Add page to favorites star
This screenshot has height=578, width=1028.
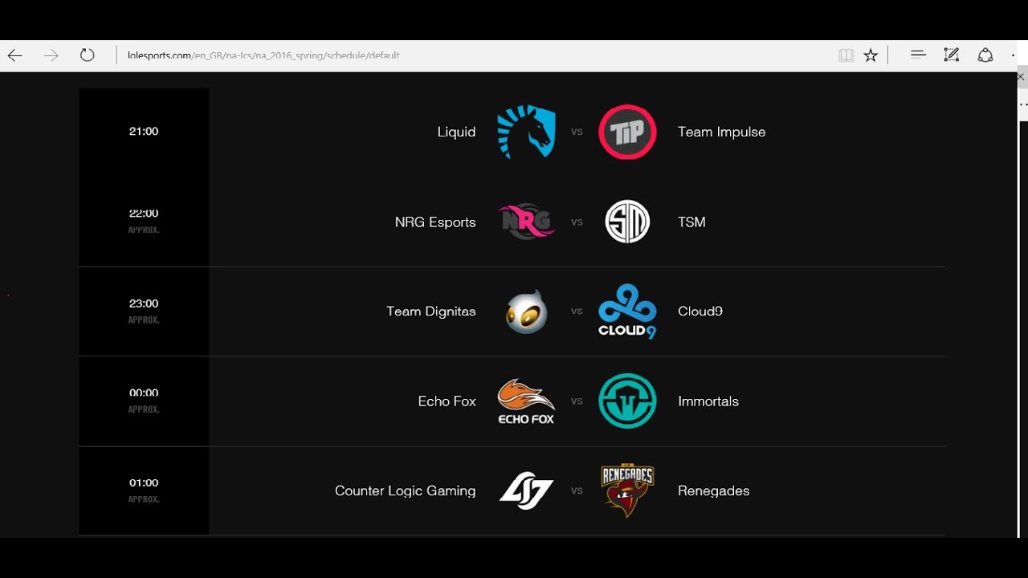pos(871,55)
